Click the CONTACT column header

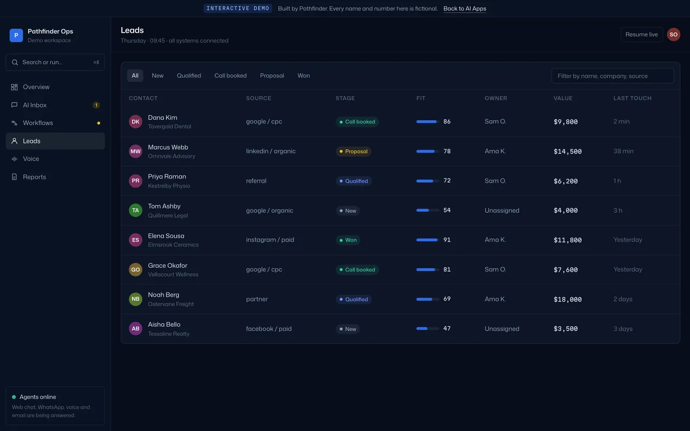(x=143, y=98)
